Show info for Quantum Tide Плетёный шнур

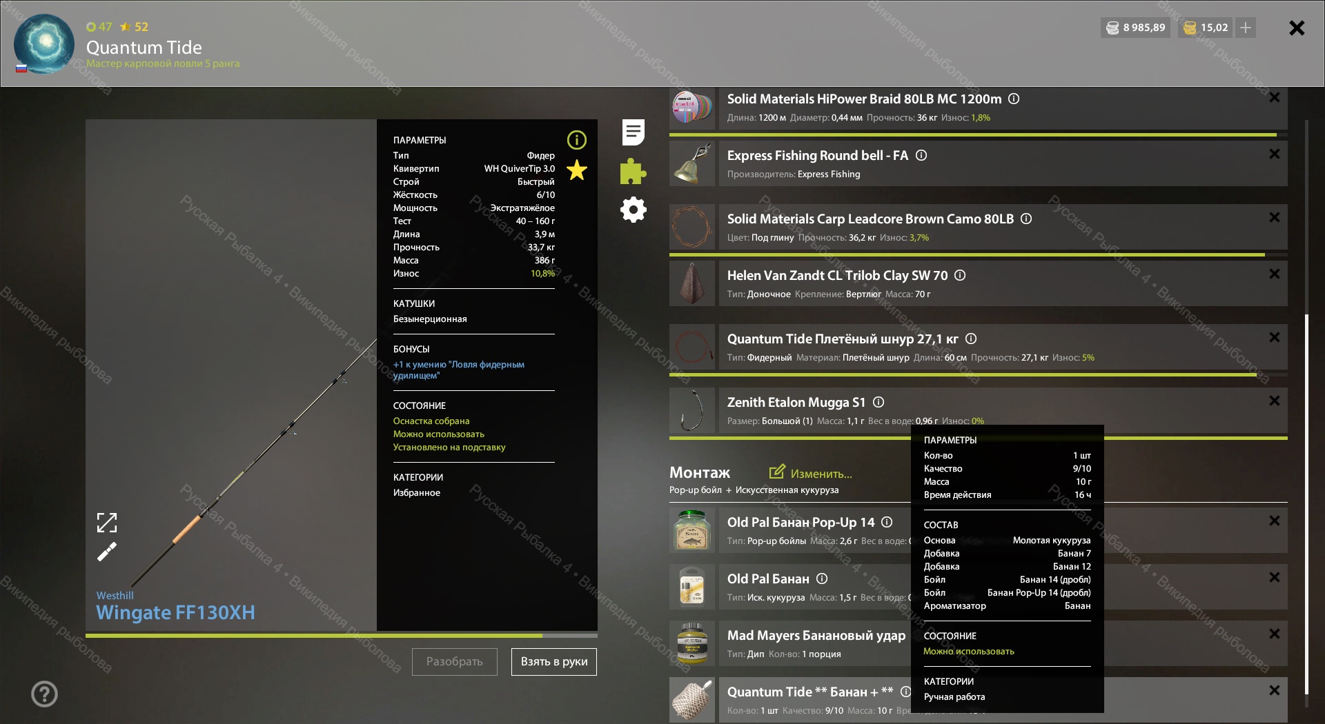pos(971,339)
